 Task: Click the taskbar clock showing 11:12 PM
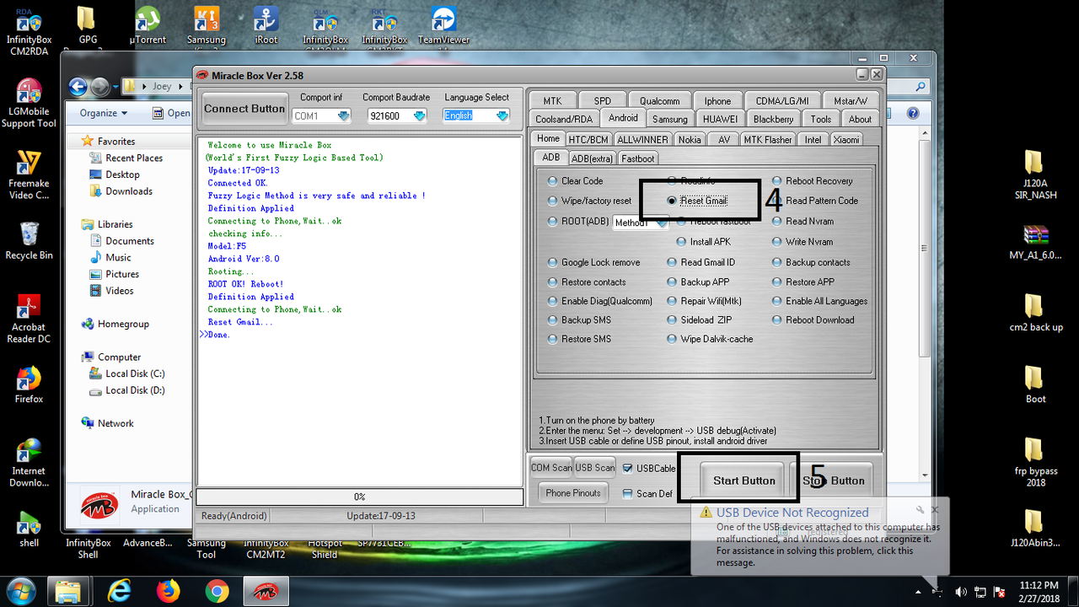(x=1039, y=591)
